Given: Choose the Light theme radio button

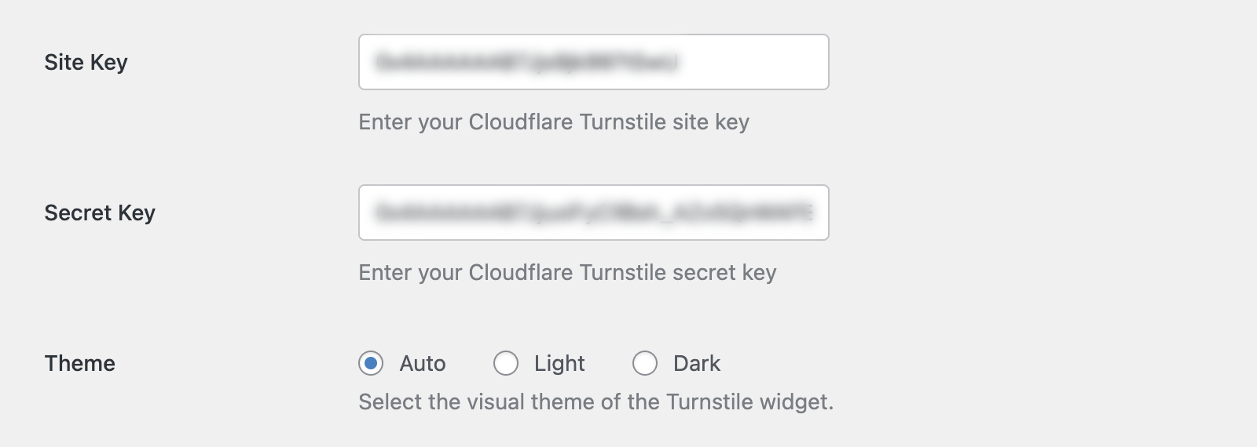Looking at the screenshot, I should (x=506, y=363).
